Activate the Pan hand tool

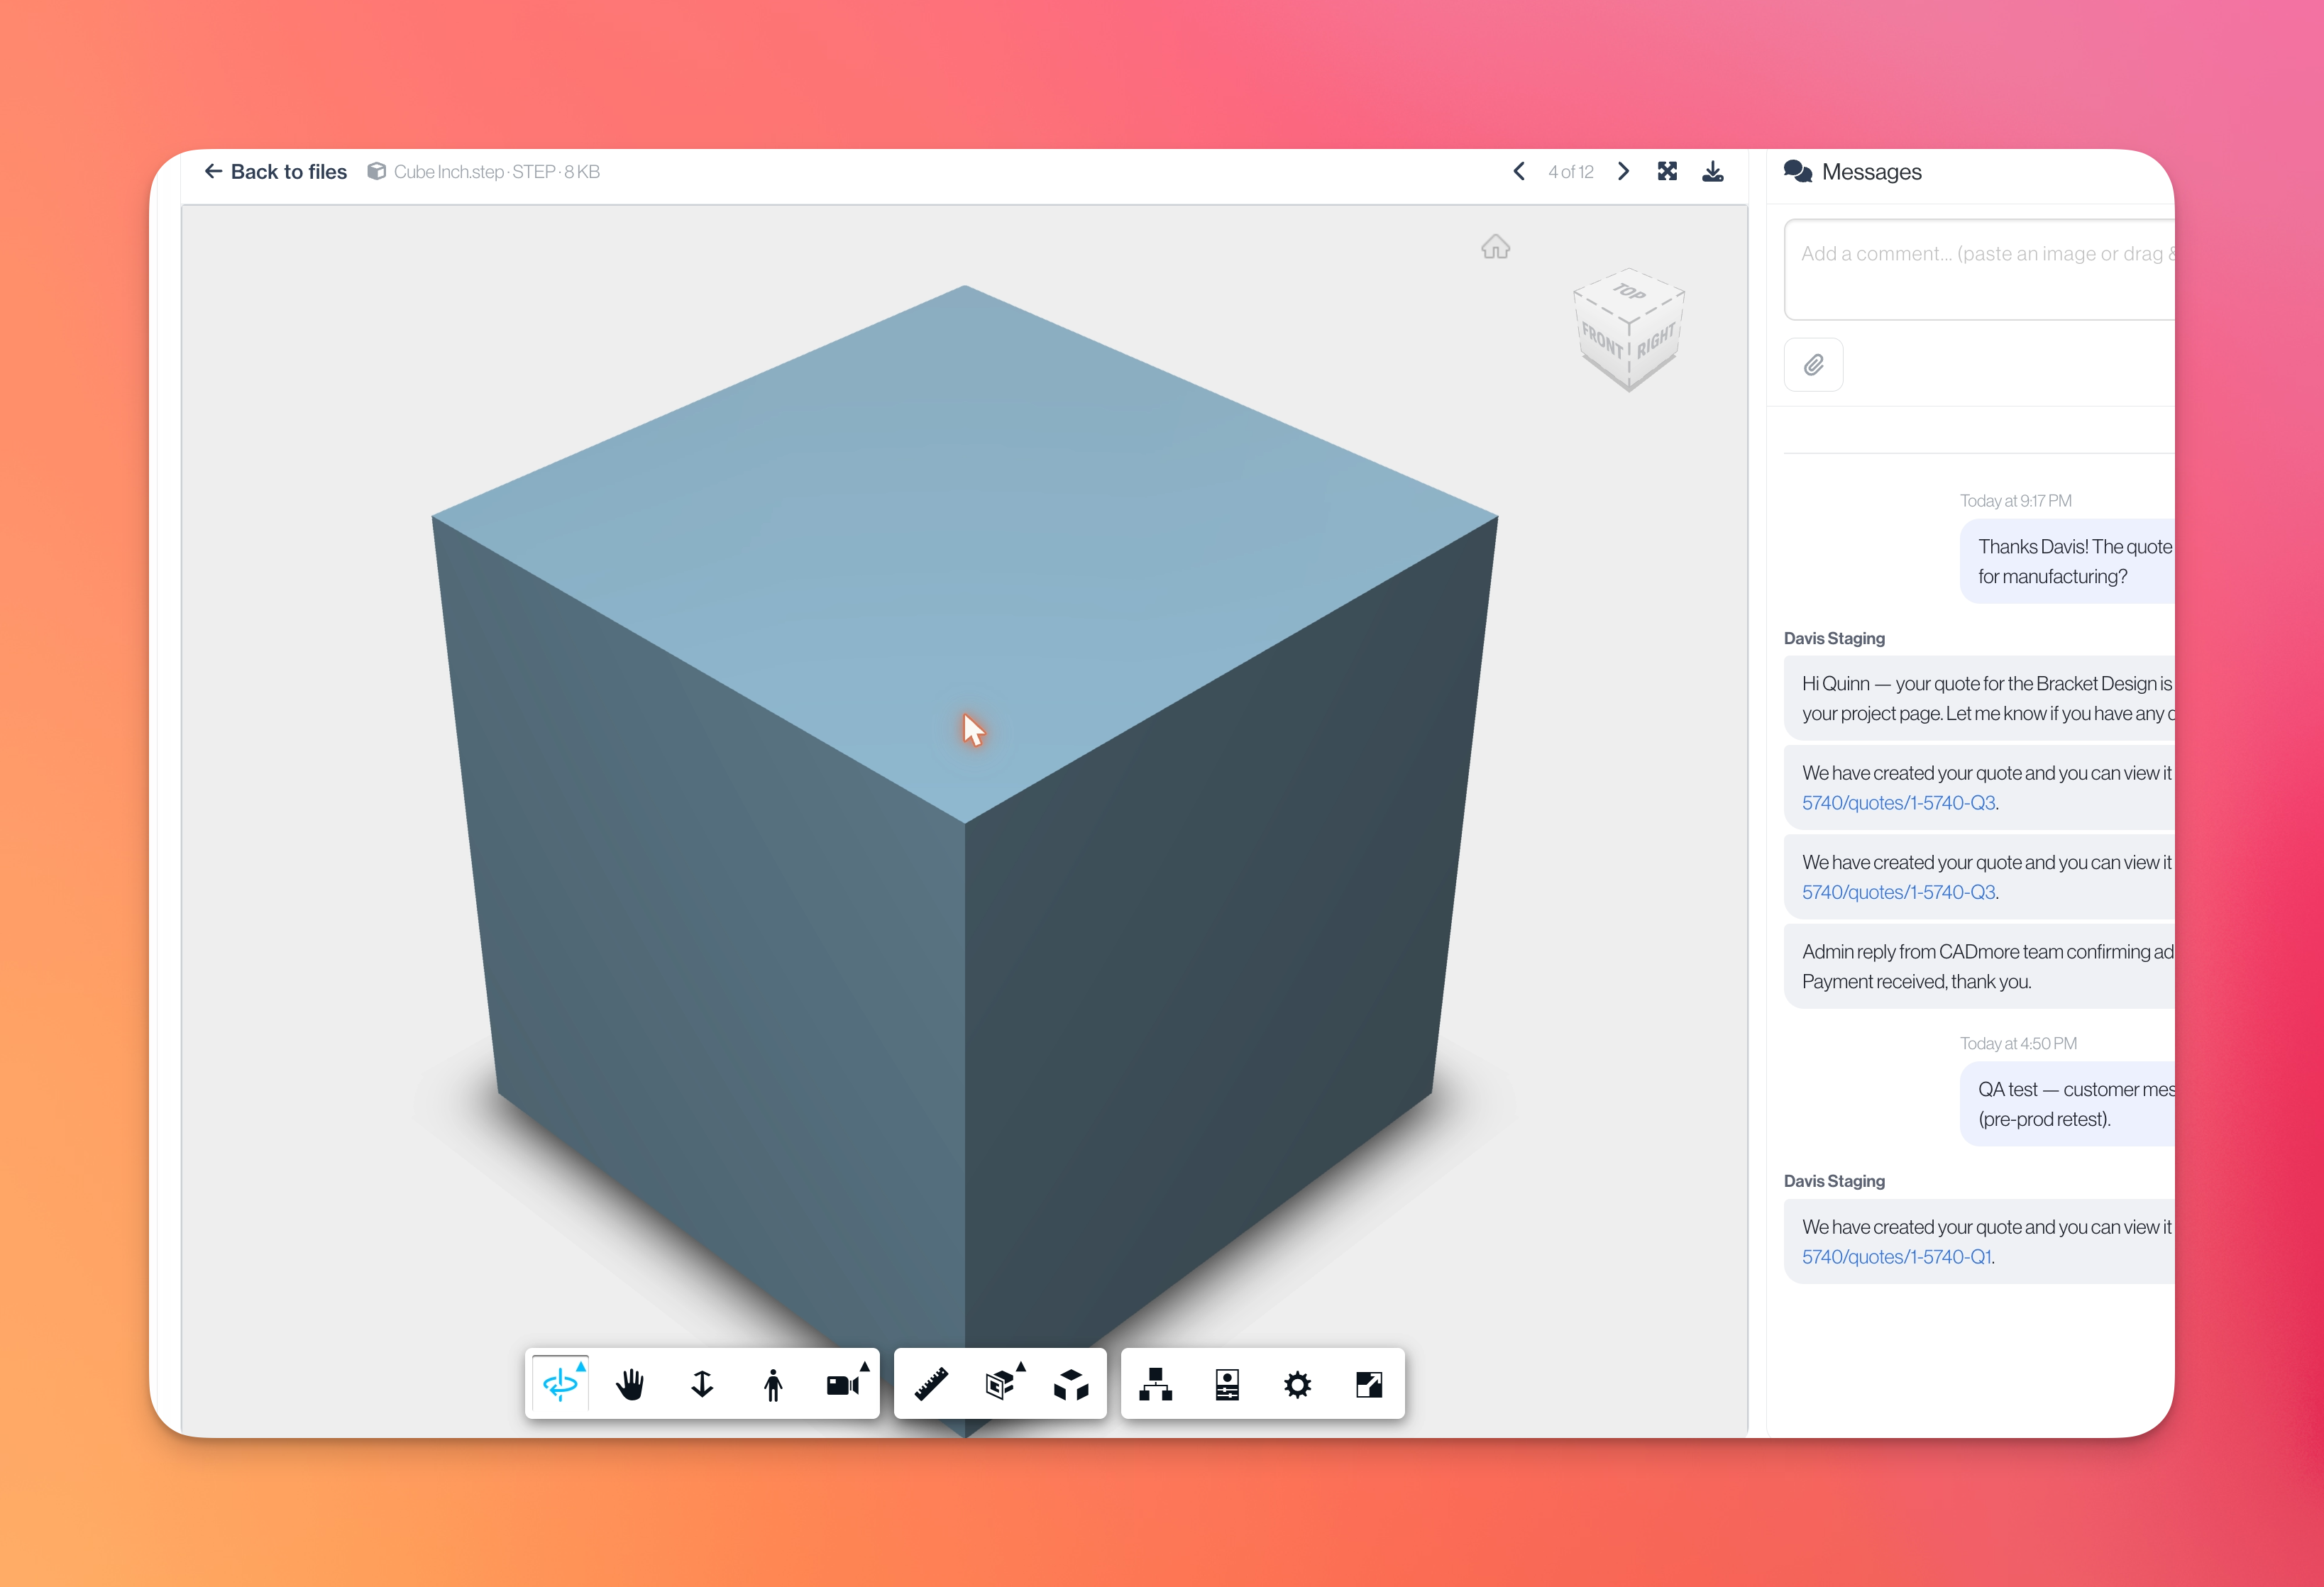click(x=631, y=1384)
